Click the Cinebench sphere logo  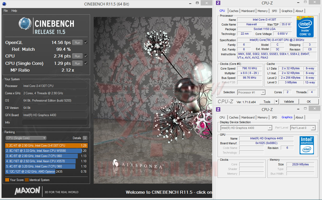tap(25, 24)
